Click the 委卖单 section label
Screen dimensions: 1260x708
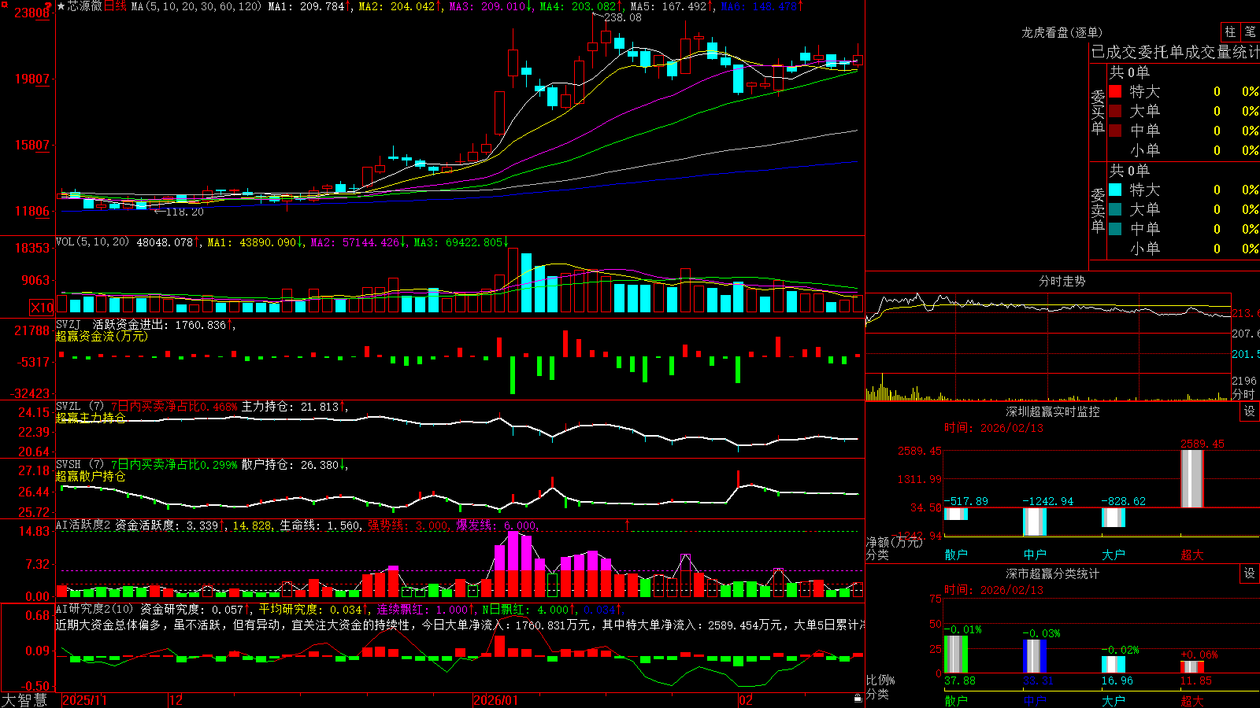[x=1098, y=210]
